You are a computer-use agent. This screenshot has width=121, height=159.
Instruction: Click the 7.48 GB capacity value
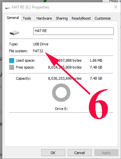96,78
